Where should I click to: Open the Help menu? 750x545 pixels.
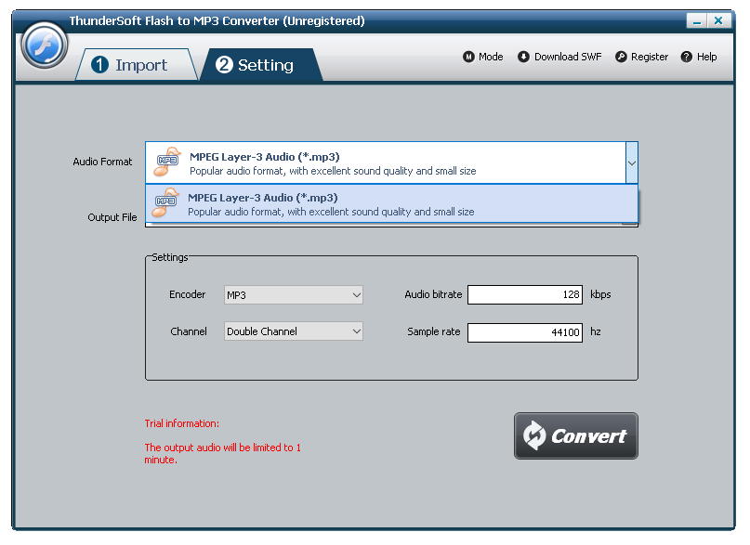[699, 57]
